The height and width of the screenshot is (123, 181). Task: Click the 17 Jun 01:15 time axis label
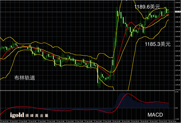4,121
